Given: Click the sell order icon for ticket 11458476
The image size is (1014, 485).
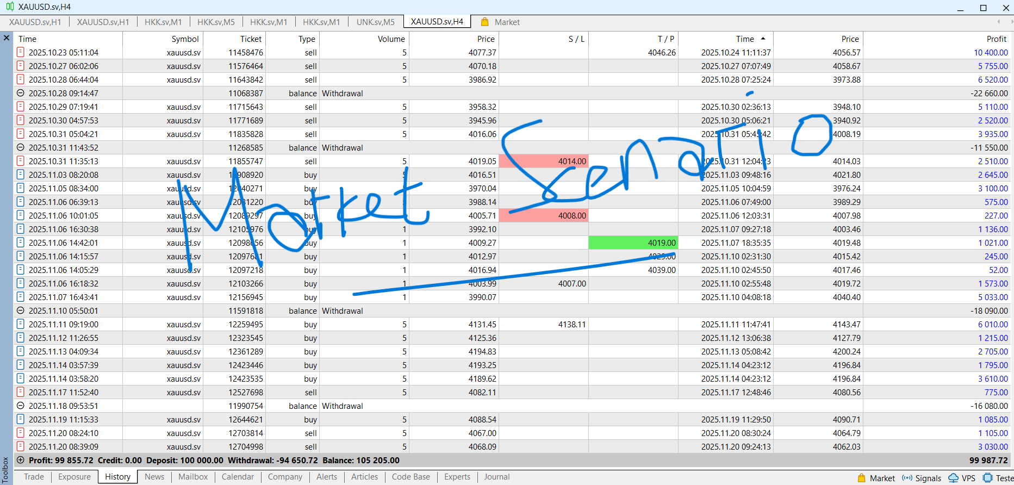Looking at the screenshot, I should [21, 52].
